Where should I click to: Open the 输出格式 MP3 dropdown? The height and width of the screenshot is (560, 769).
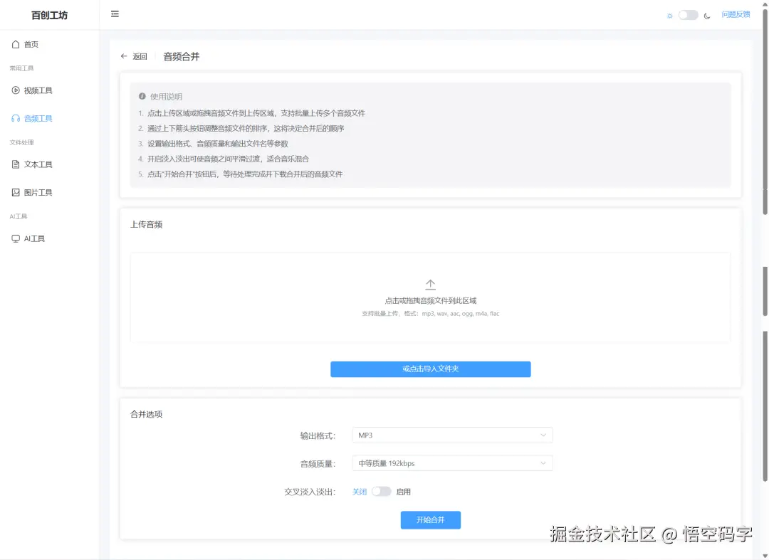(x=452, y=435)
